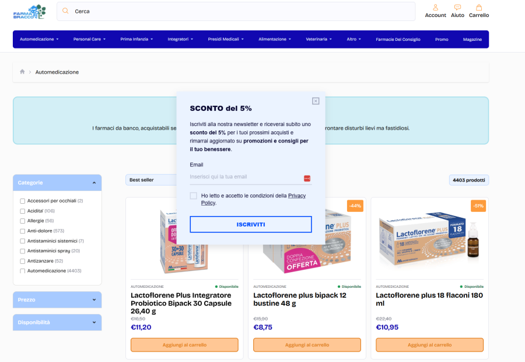
Task: Expand the Prezzo filter panel
Action: click(x=57, y=300)
